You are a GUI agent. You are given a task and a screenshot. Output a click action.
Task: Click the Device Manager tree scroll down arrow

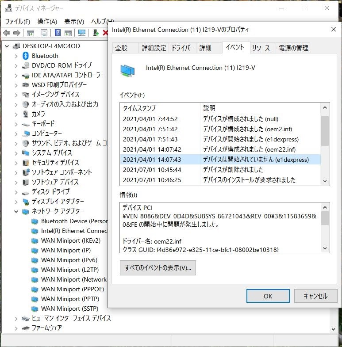(333, 329)
